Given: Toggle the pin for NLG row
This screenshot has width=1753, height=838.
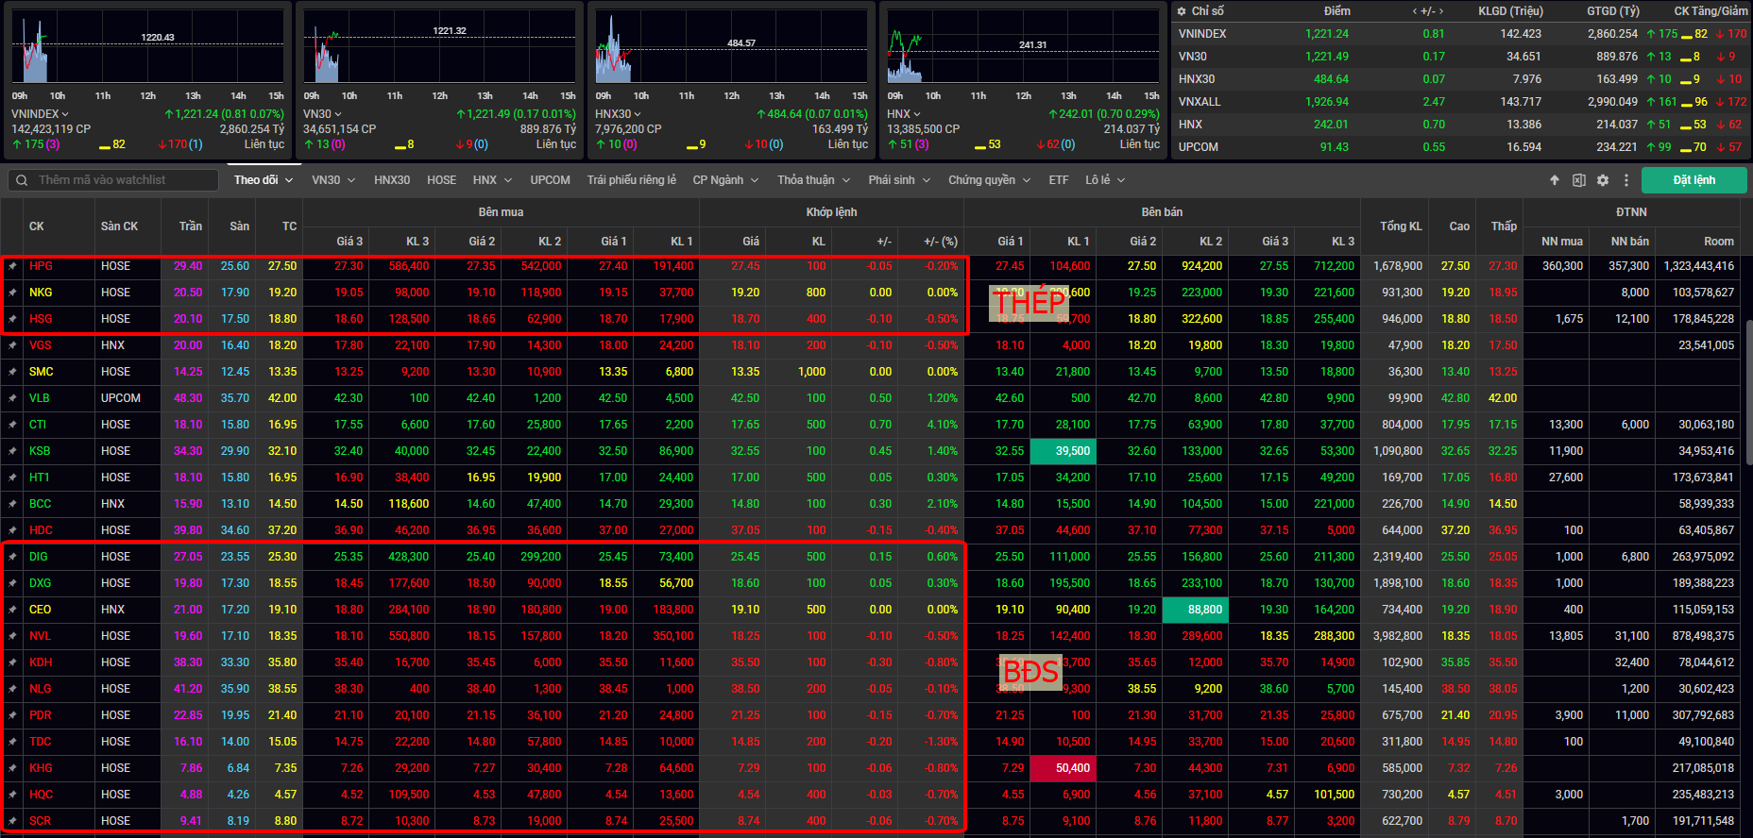Looking at the screenshot, I should point(12,689).
